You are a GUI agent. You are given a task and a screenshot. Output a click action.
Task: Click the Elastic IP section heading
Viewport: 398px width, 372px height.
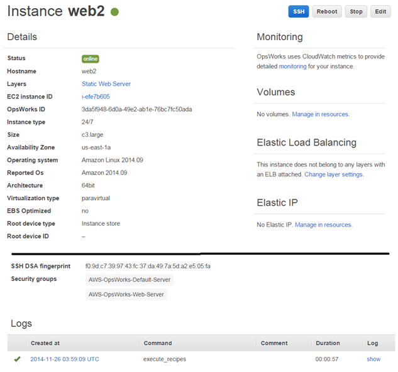click(277, 203)
